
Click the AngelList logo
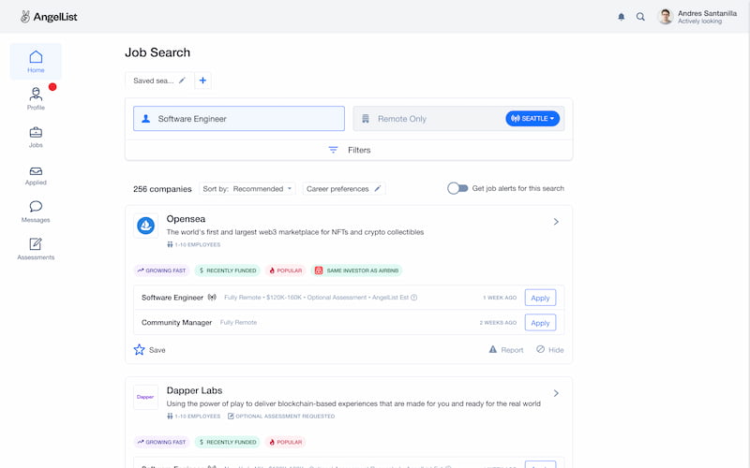tap(49, 17)
